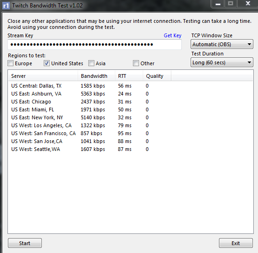258x253 pixels.
Task: Click the r1 application icon in title bar
Action: pos(6,6)
